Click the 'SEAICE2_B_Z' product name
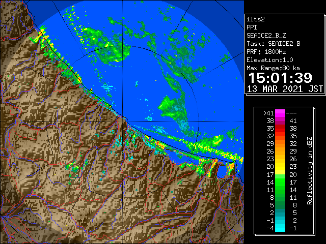The height and width of the screenshot is (244, 326). pyautogui.click(x=266, y=36)
